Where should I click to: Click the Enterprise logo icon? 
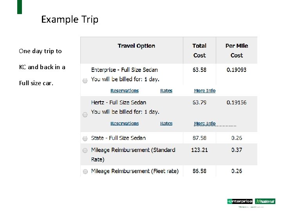click(240, 201)
